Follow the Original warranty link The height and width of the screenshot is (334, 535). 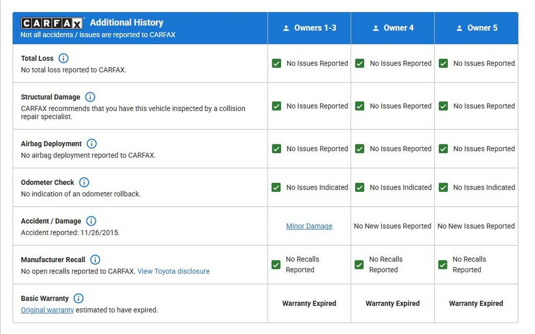[48, 310]
